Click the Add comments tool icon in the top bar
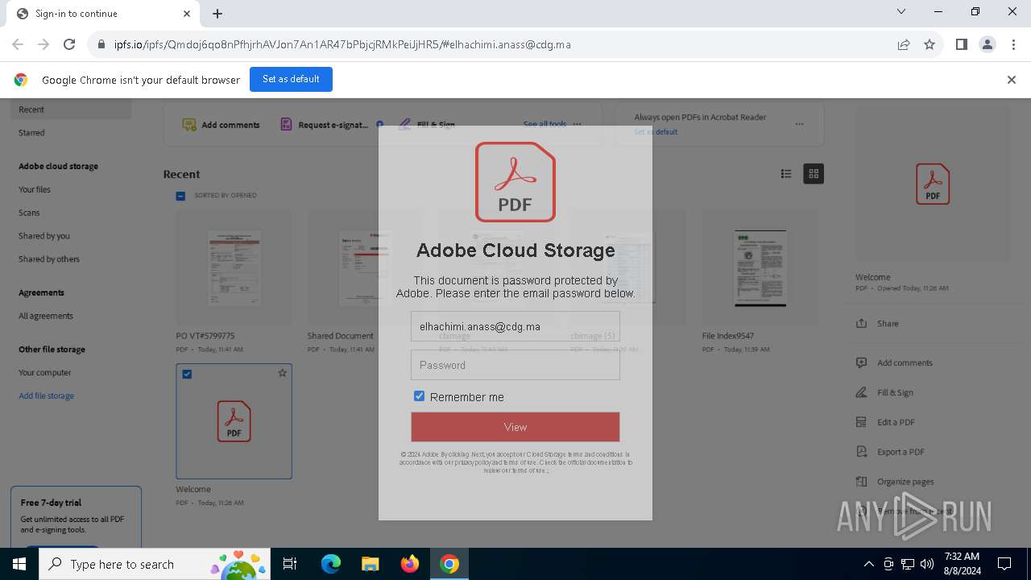Viewport: 1031px width, 580px height. tap(189, 125)
